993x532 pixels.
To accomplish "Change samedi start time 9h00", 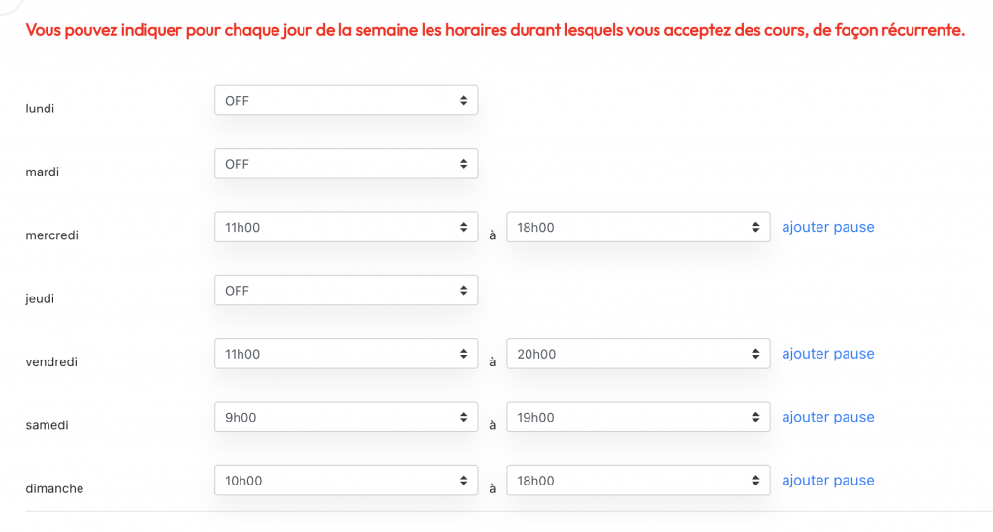I will coord(345,418).
